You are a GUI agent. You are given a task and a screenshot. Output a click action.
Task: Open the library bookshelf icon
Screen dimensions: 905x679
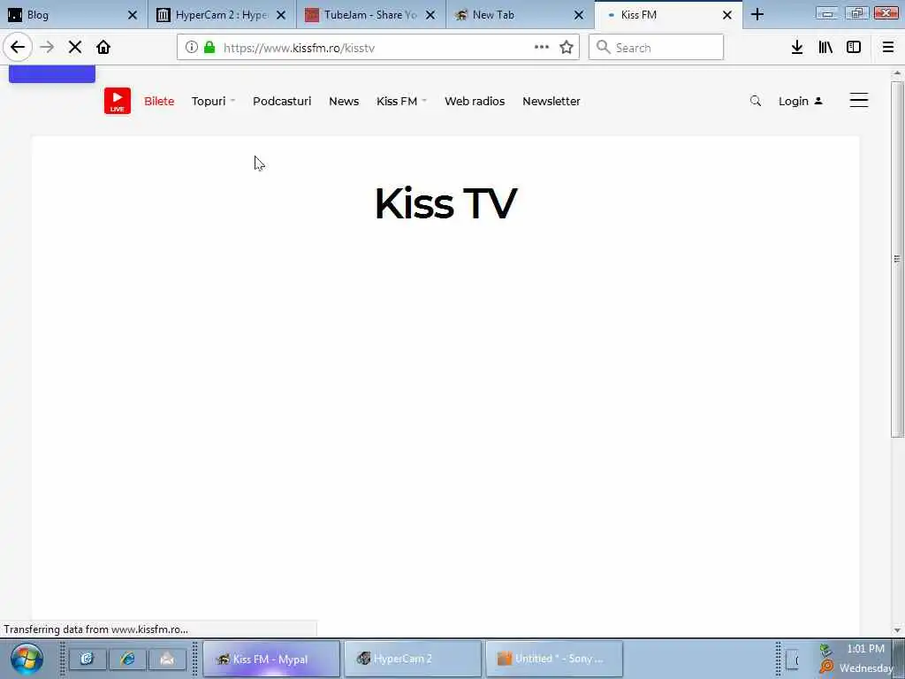825,48
